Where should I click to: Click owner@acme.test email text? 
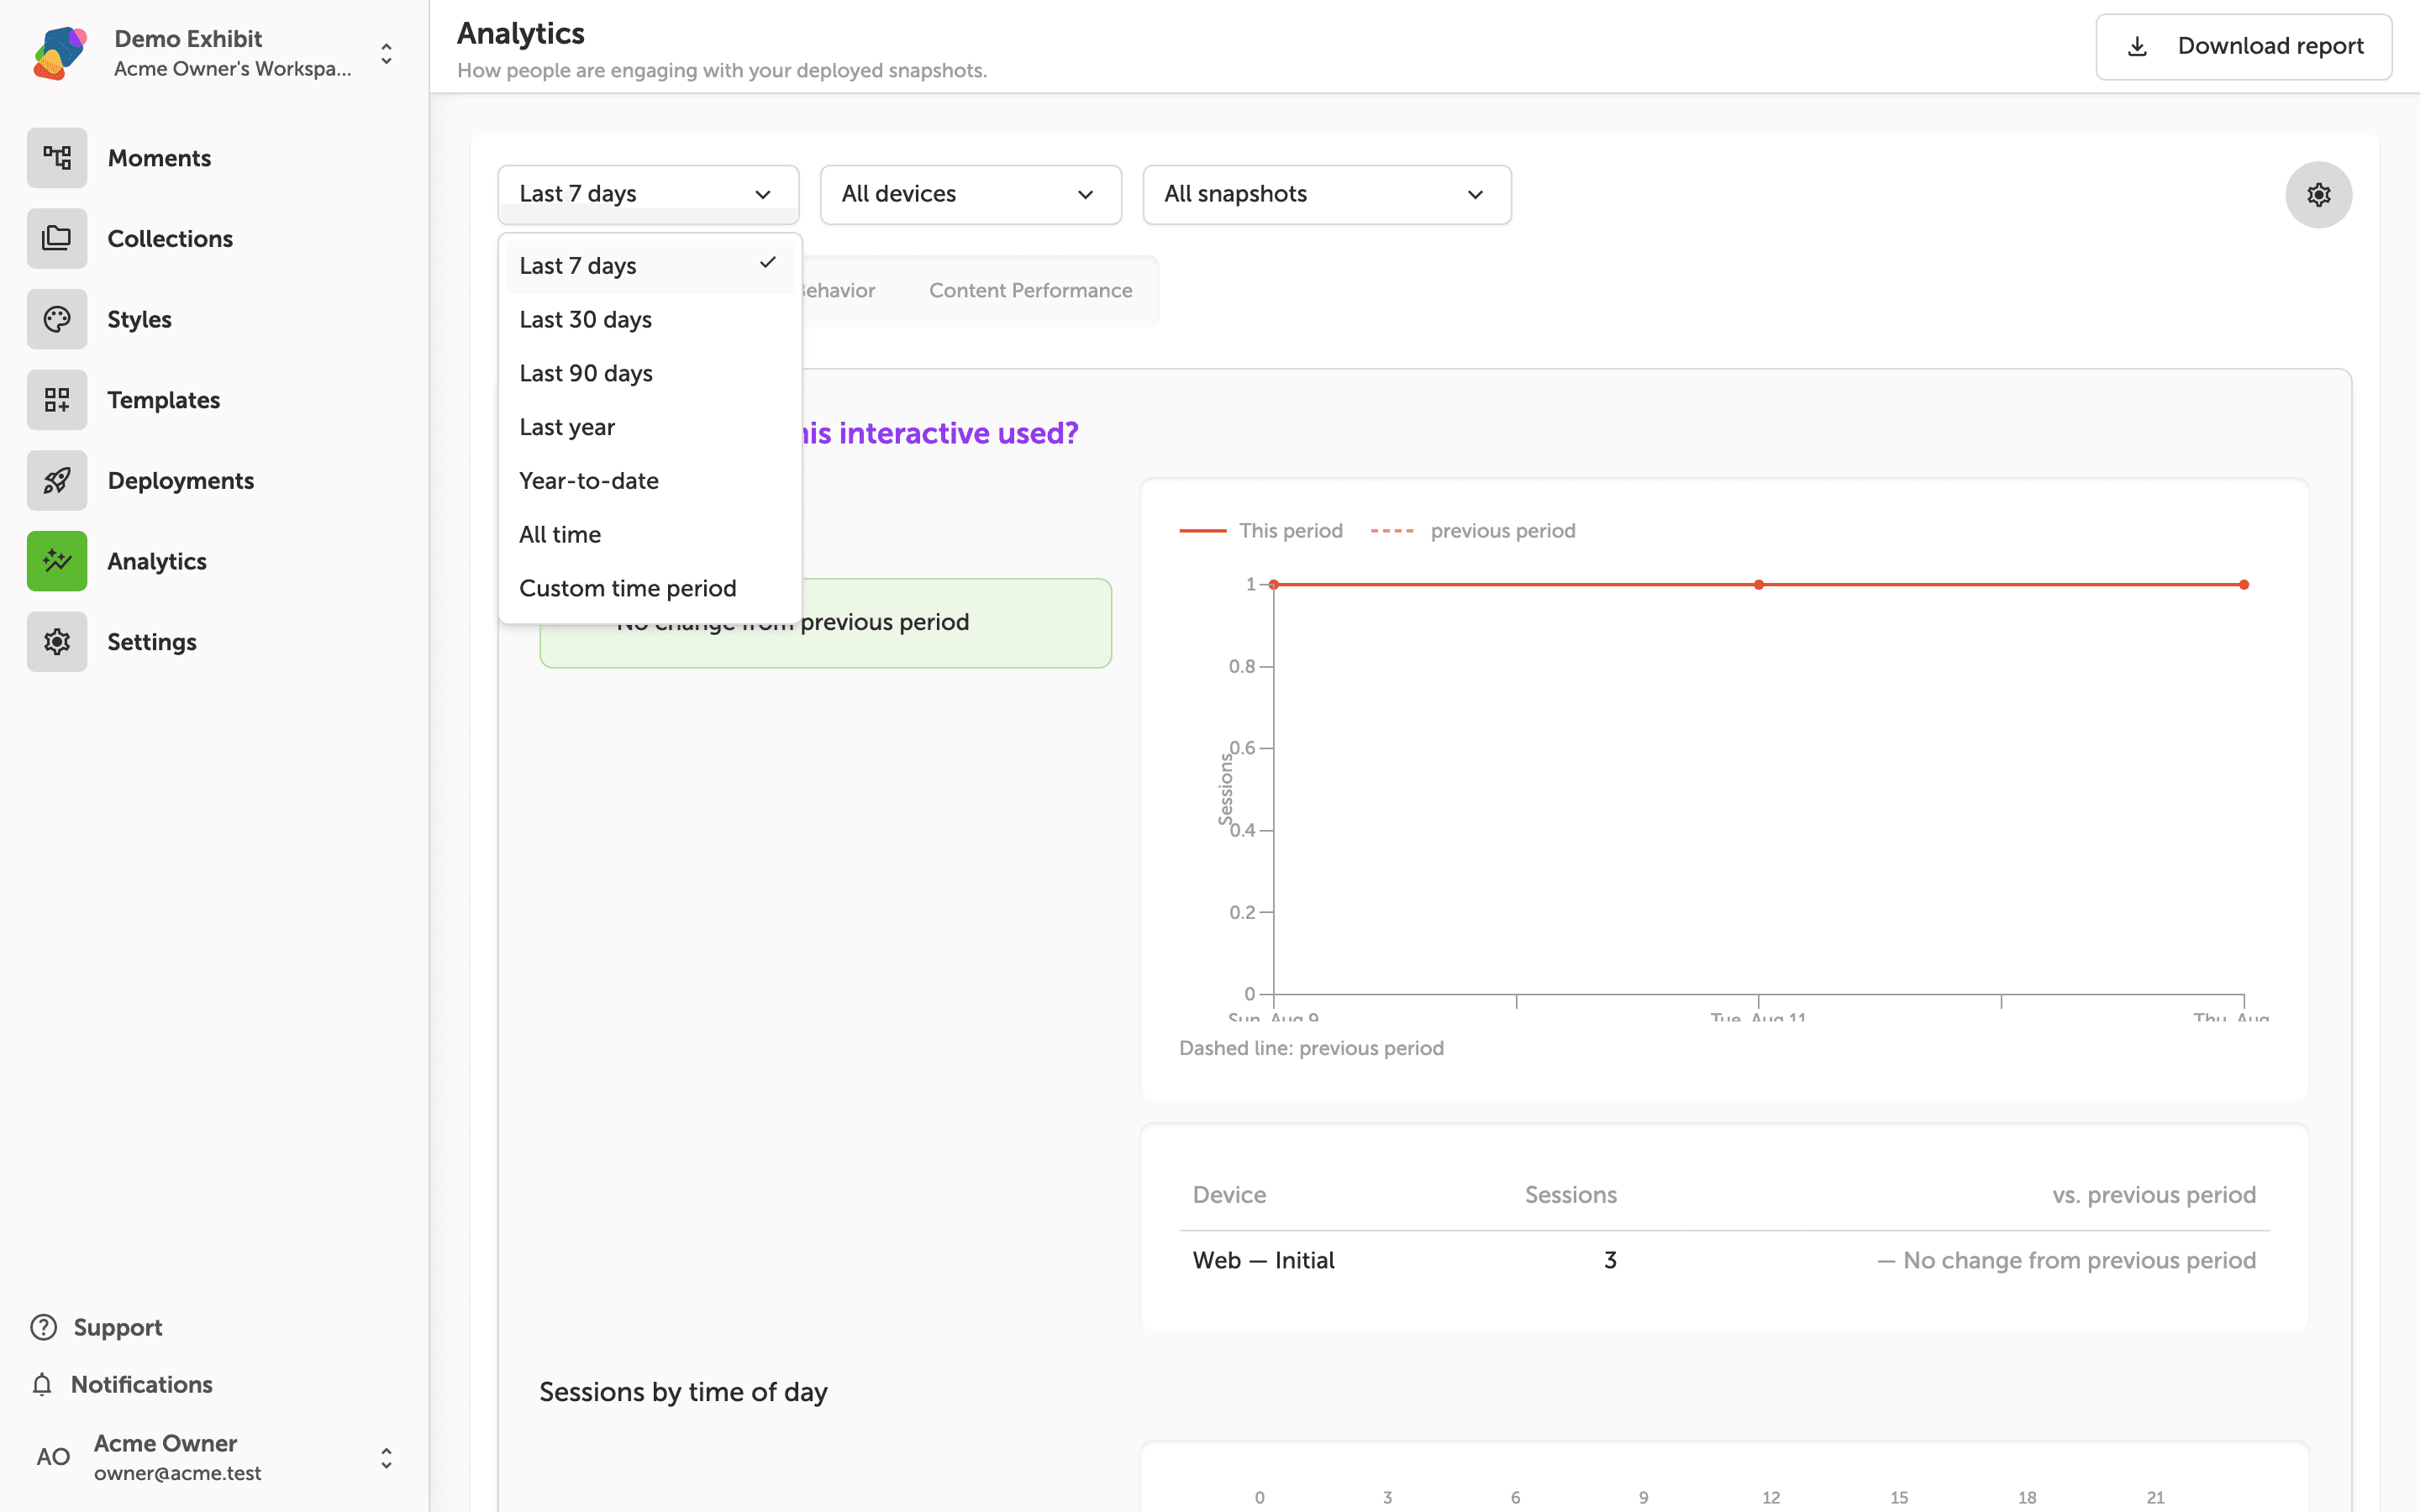177,1473
